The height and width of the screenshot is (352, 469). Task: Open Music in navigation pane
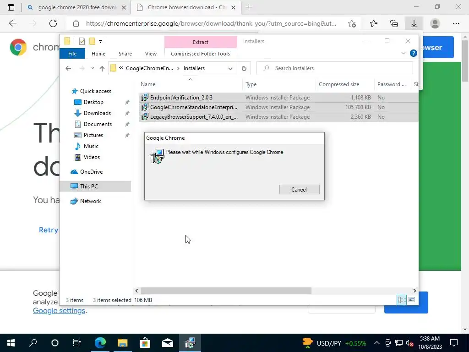click(x=91, y=146)
